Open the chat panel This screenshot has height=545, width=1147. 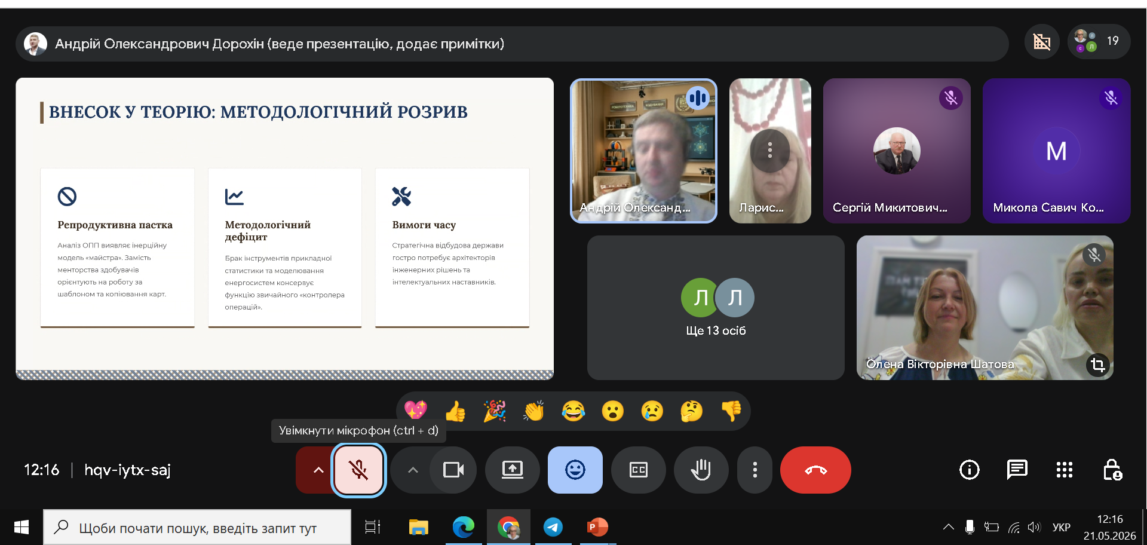pyautogui.click(x=1017, y=470)
